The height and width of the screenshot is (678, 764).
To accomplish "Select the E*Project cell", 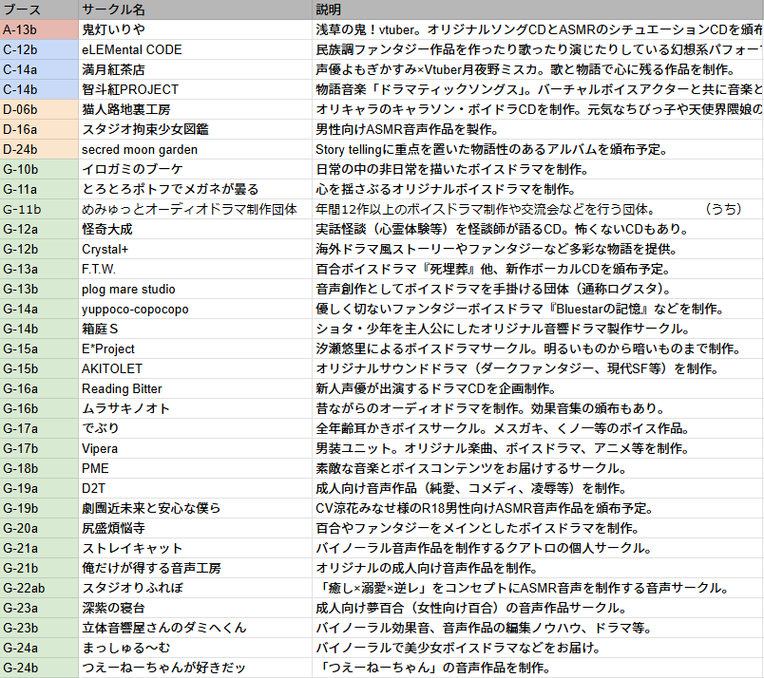I will [x=196, y=349].
